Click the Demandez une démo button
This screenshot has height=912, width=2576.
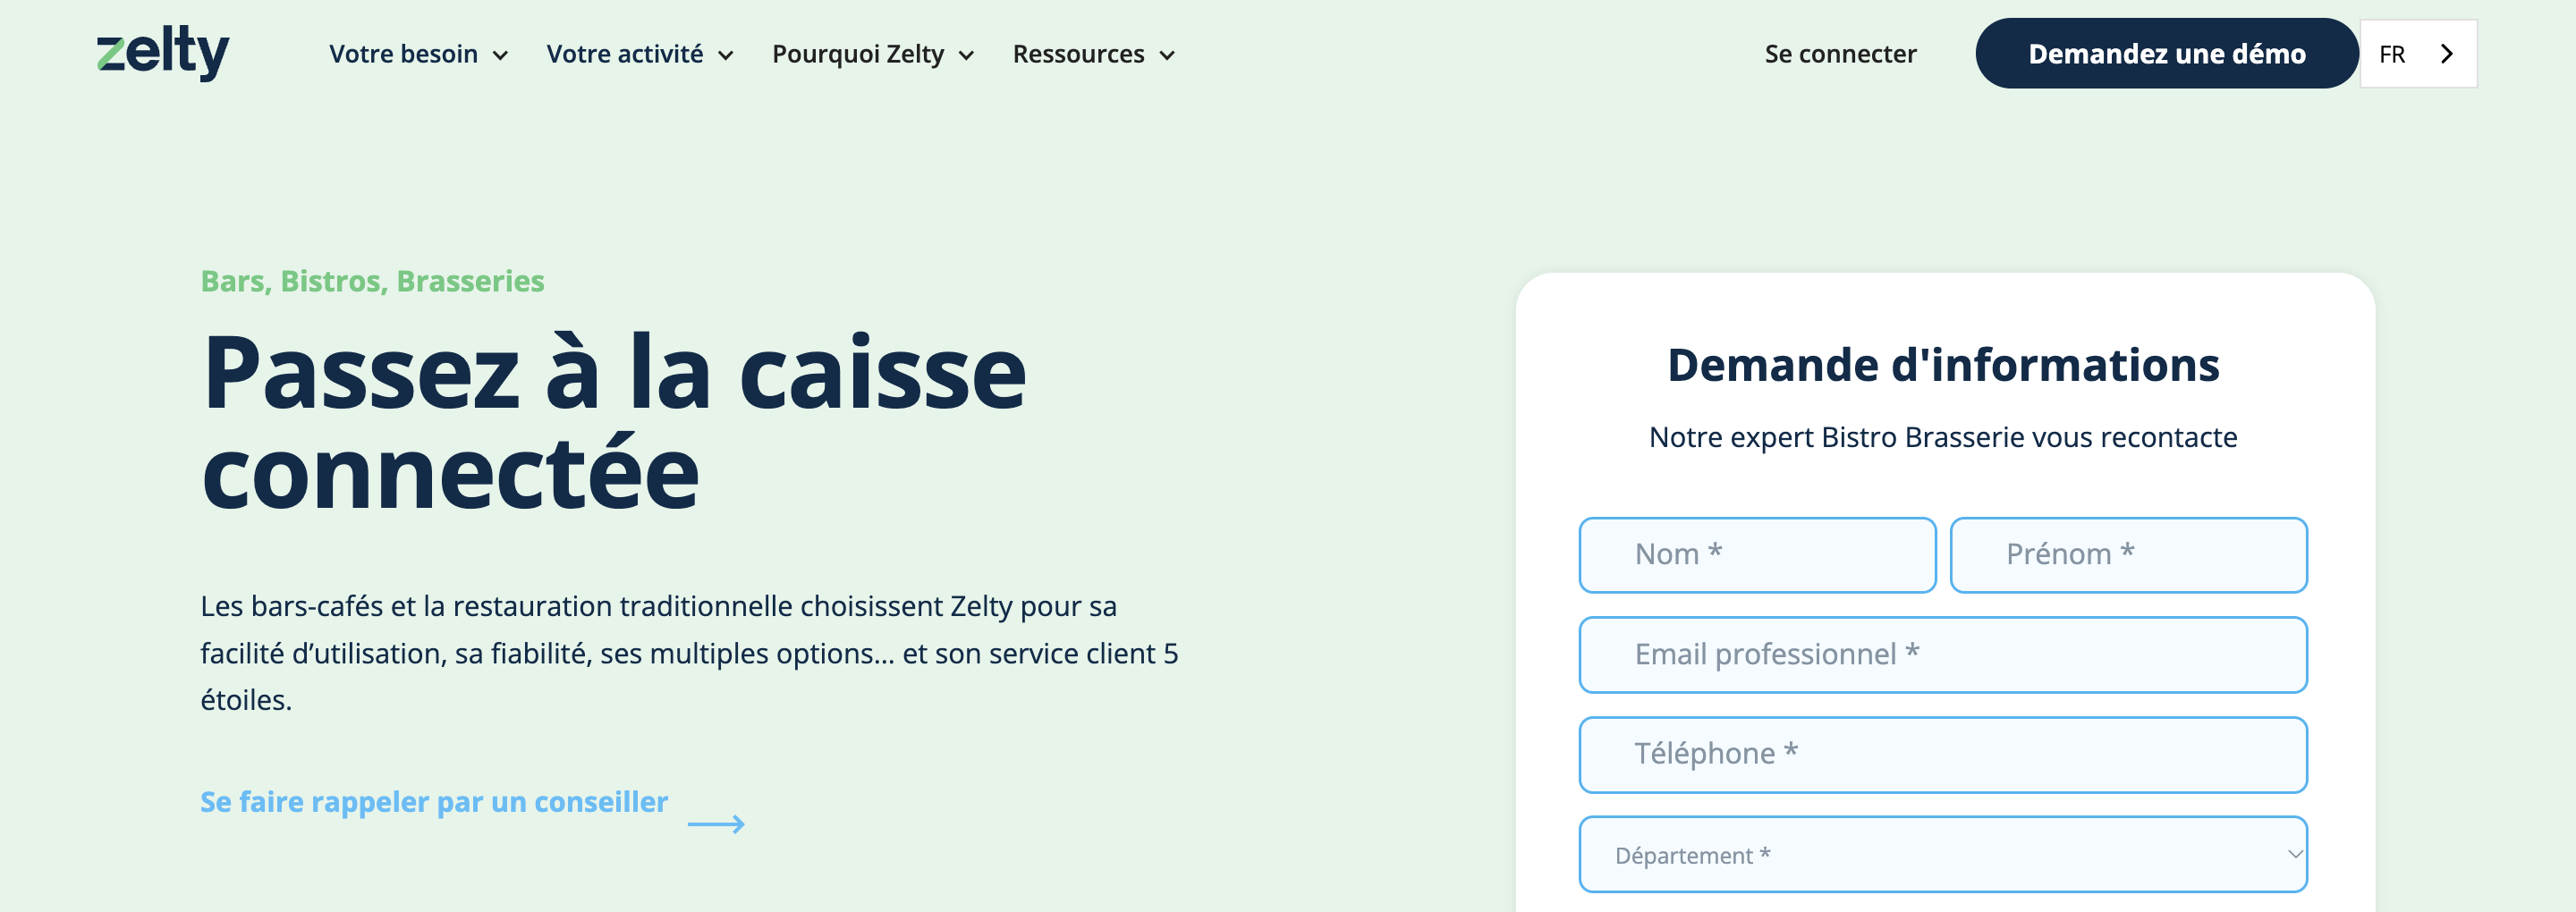(x=2167, y=54)
